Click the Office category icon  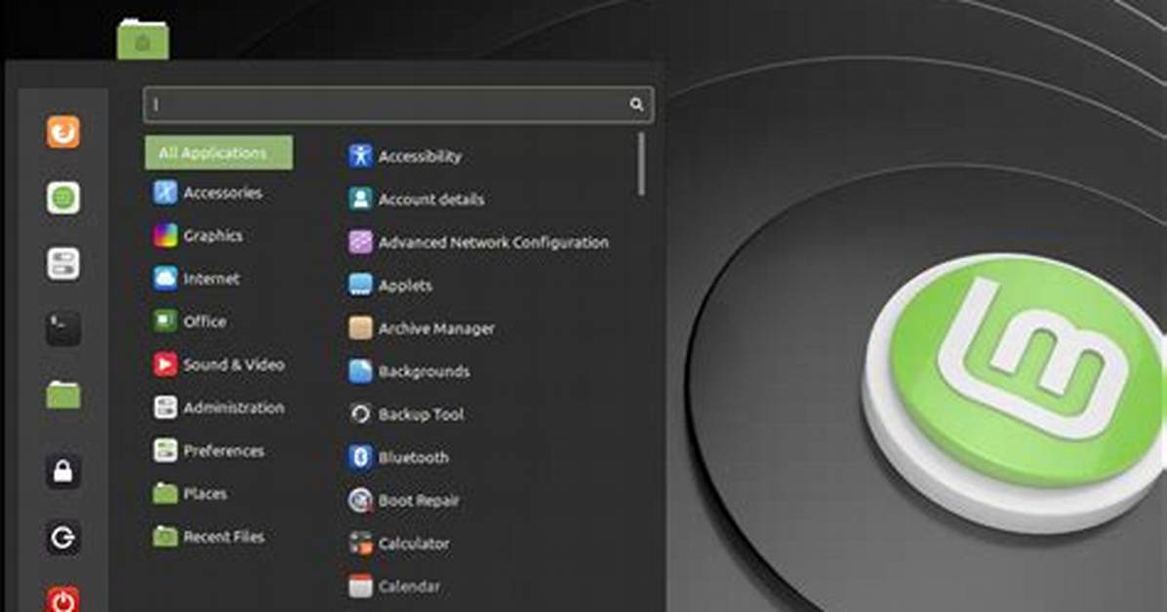(x=165, y=322)
